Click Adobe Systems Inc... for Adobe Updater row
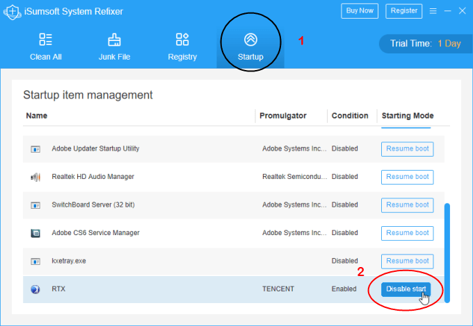 tap(294, 148)
